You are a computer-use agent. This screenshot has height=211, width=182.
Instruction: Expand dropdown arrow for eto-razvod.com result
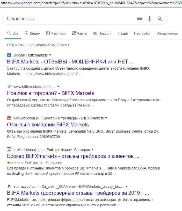tap(126, 186)
